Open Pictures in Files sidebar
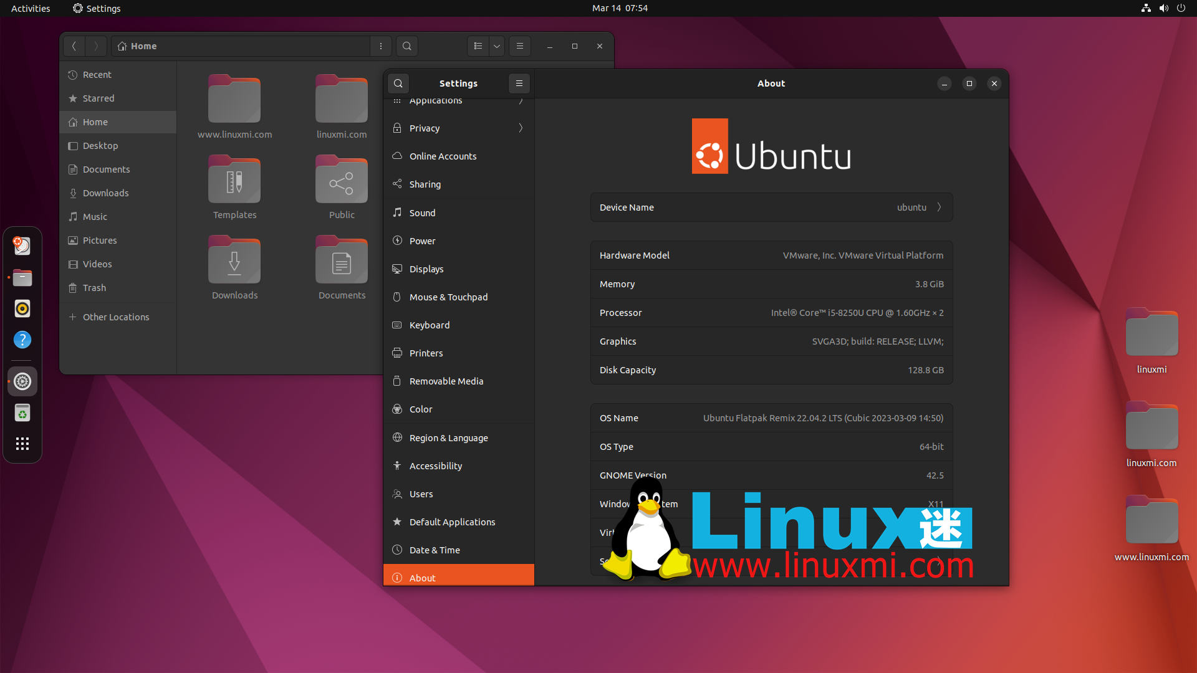This screenshot has width=1197, height=673. pyautogui.click(x=118, y=241)
